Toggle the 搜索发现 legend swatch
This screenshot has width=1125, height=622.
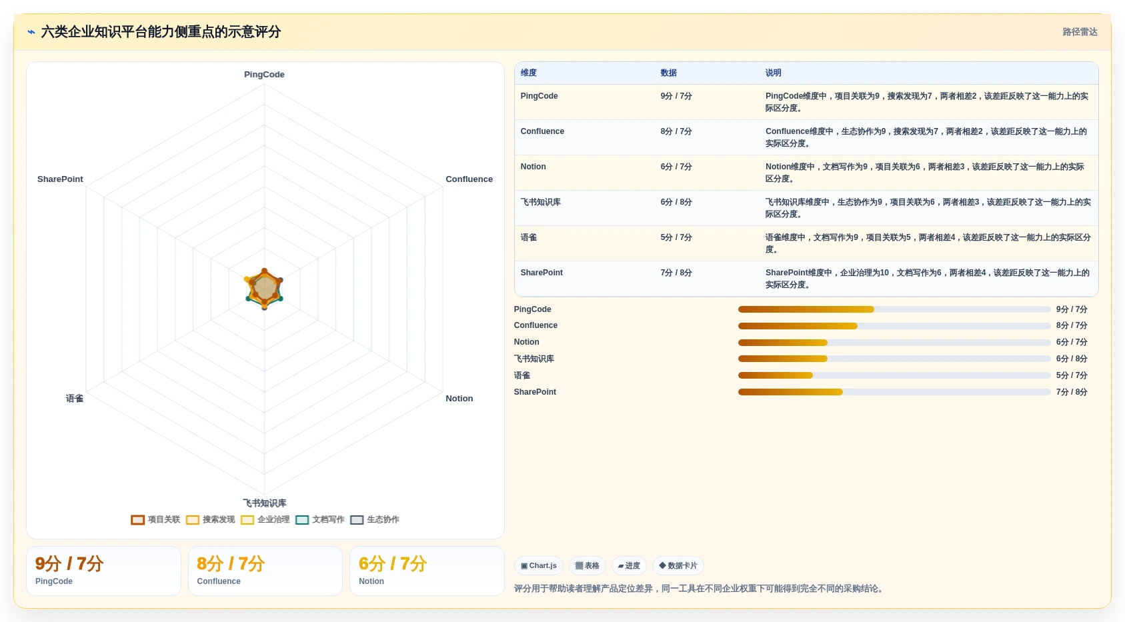click(193, 520)
